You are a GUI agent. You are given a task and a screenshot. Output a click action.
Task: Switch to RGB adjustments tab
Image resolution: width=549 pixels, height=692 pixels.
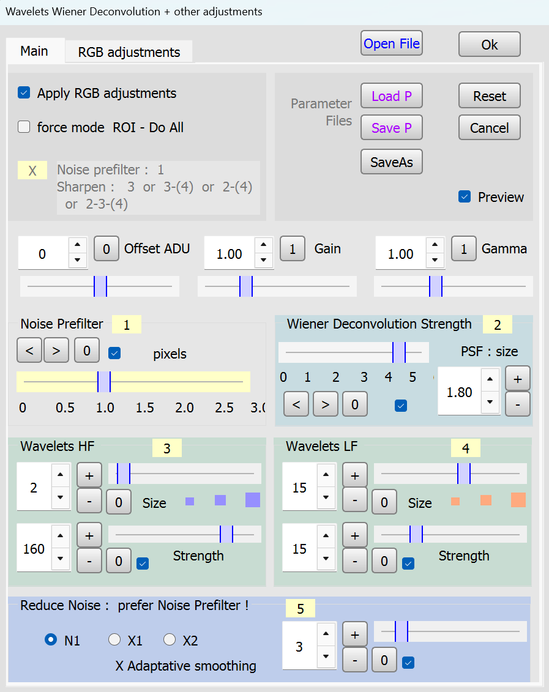129,52
